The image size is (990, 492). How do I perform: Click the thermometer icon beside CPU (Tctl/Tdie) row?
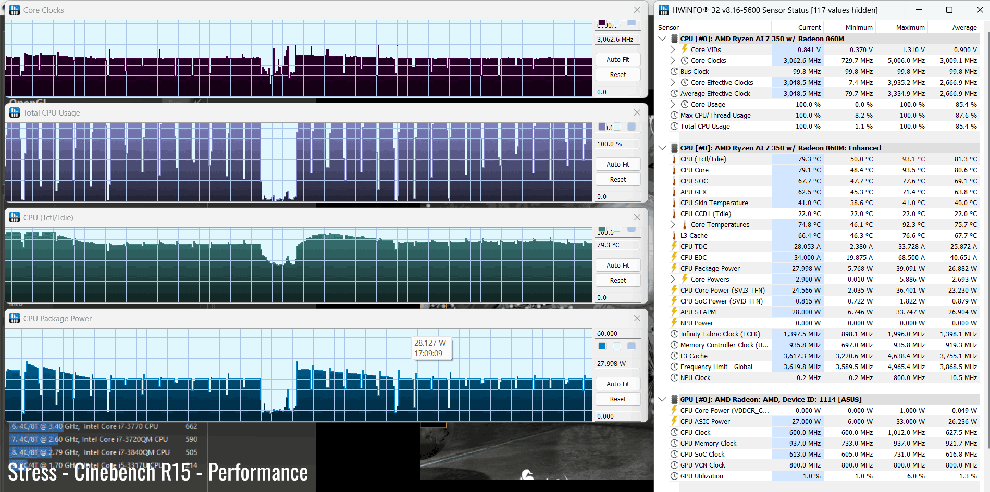click(x=674, y=159)
